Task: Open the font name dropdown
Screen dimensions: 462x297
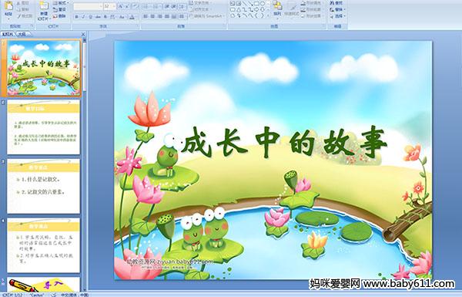Action: pyautogui.click(x=101, y=6)
